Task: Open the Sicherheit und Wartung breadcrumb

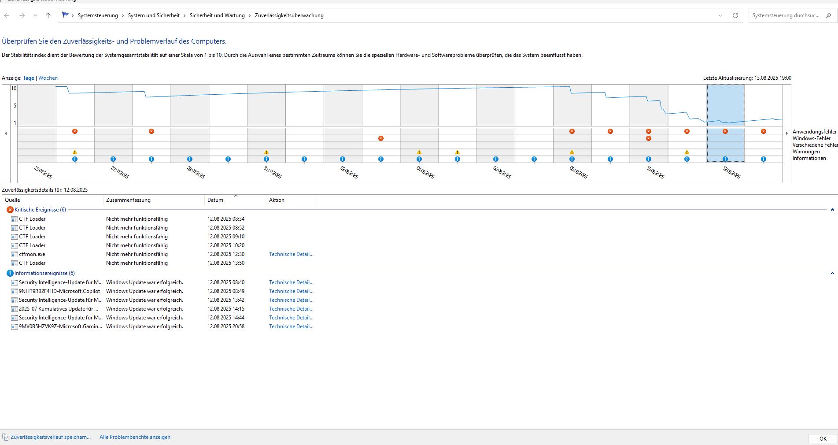Action: 217,15
